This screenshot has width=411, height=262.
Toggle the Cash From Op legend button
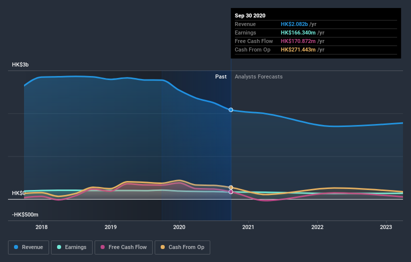pos(182,247)
